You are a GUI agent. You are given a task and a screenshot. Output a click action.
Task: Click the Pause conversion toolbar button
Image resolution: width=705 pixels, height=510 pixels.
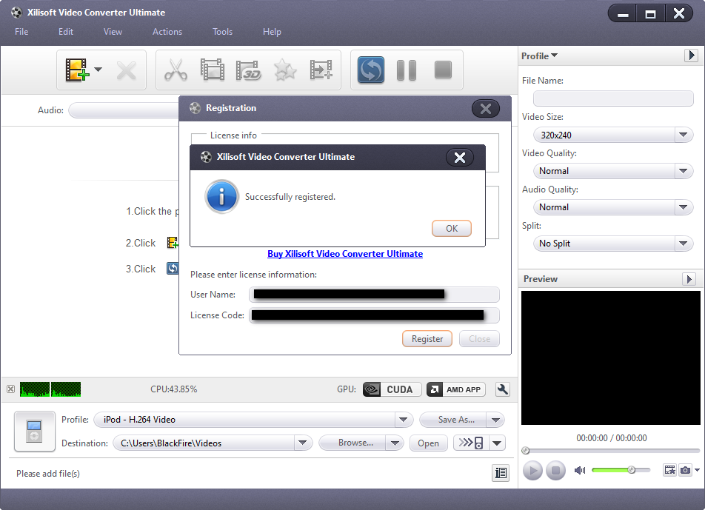[407, 70]
